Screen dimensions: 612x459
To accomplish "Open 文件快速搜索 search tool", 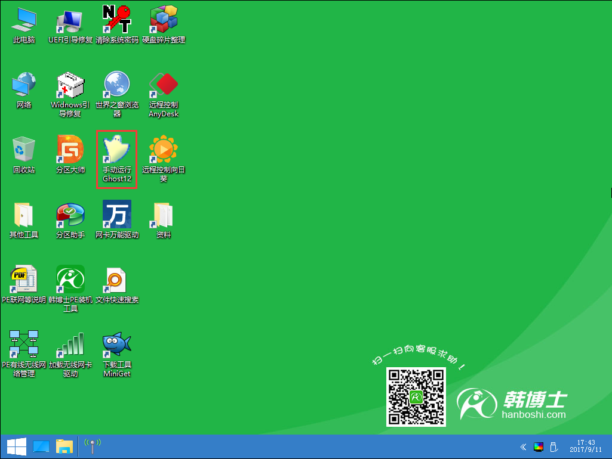I will click(117, 280).
